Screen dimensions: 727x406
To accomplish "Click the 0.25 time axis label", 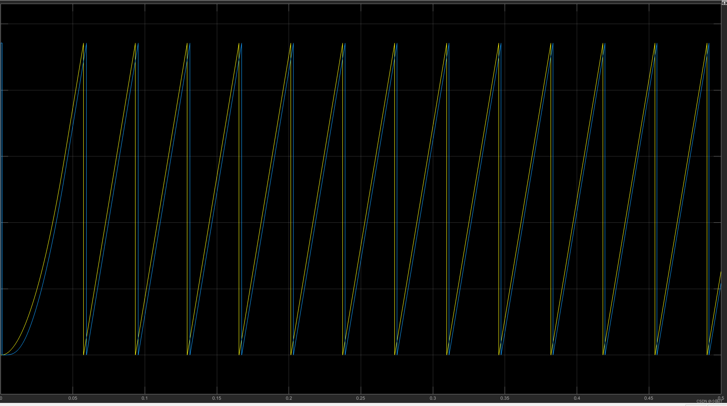I will 360,398.
